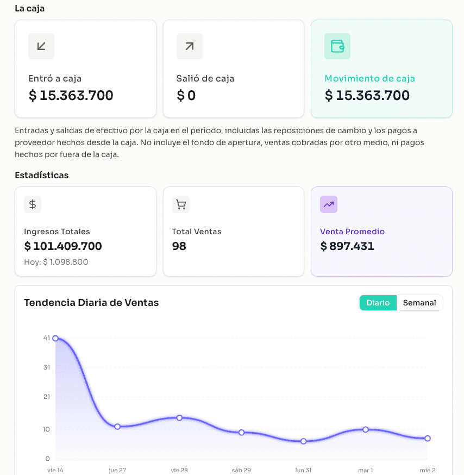Click the outgoing arrow icon on Salió de caja

pyautogui.click(x=190, y=46)
